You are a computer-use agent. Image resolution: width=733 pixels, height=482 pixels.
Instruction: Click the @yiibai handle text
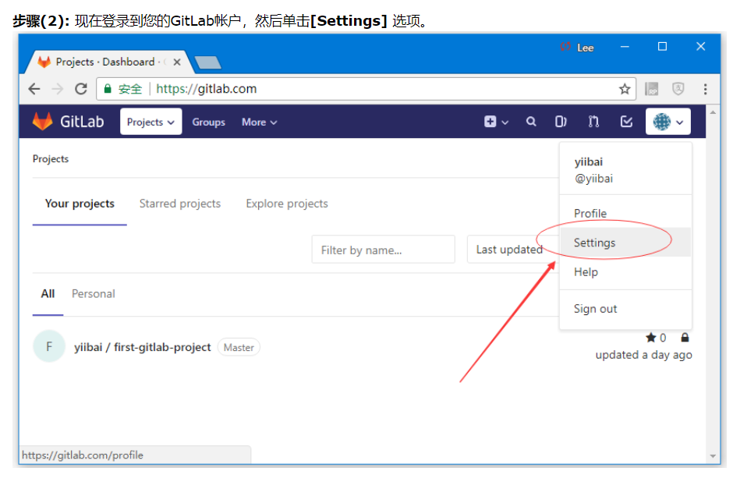tap(593, 179)
